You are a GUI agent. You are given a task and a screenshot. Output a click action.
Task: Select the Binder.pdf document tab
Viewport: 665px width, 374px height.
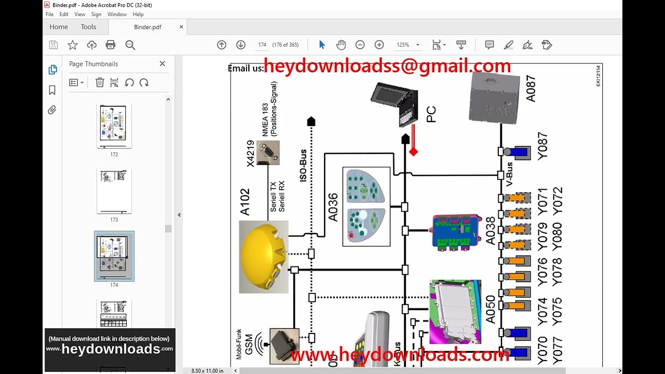148,27
